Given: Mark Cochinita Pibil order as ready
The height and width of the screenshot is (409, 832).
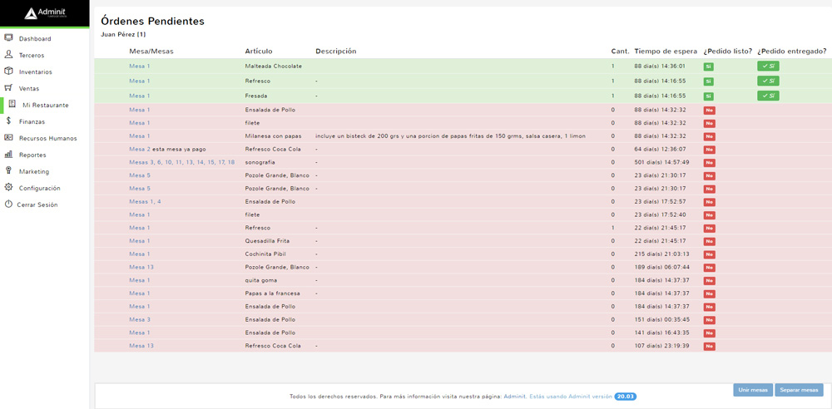Looking at the screenshot, I should click(x=709, y=254).
